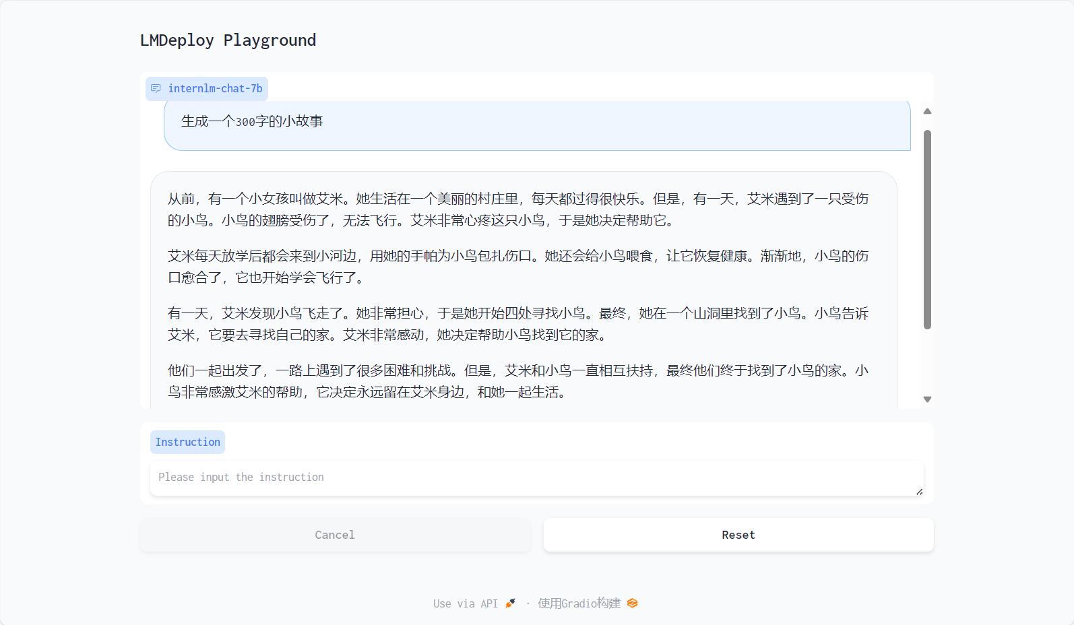
Task: Click the paragraph starting 他们一起出发了
Action: (517, 381)
